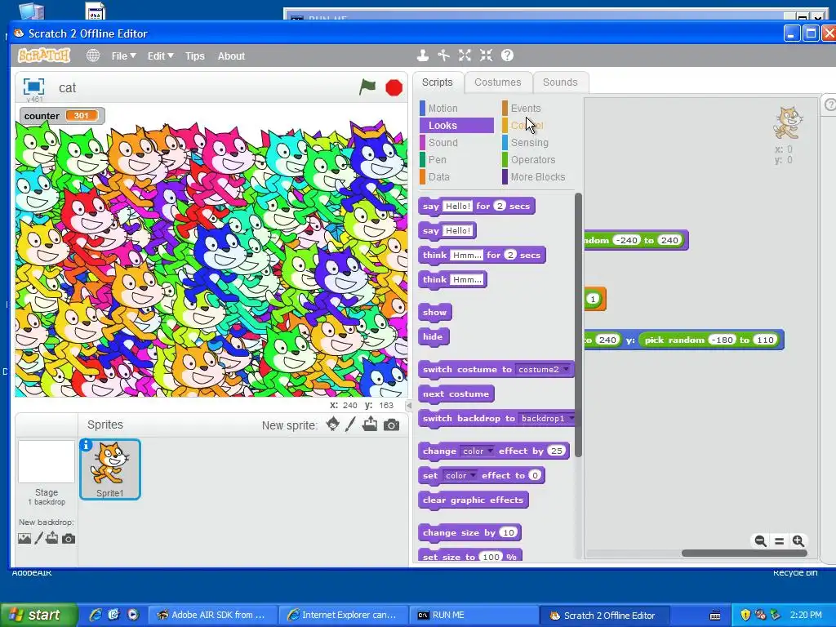Switch to the Scripts tab

point(438,82)
